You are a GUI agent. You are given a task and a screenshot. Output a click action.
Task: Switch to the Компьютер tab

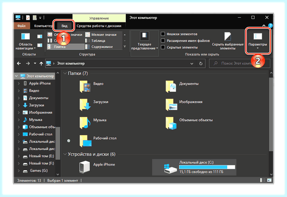pos(44,26)
